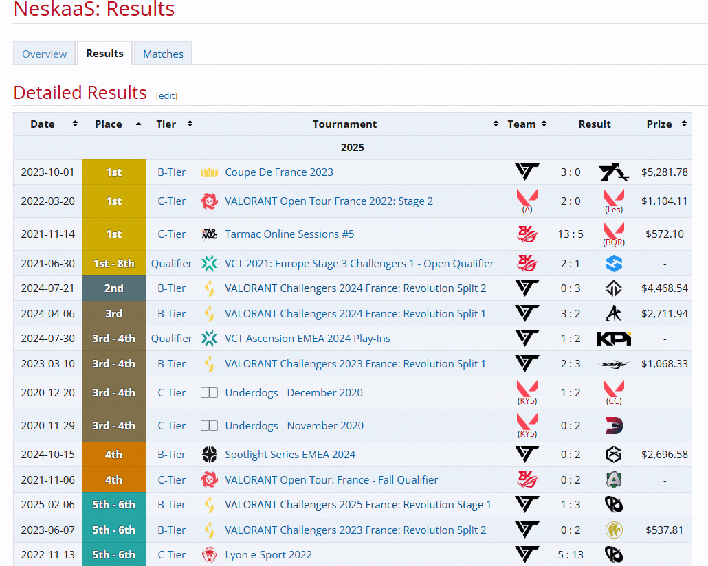Click team logo in Spotlight Series EMEA row

pyautogui.click(x=527, y=455)
